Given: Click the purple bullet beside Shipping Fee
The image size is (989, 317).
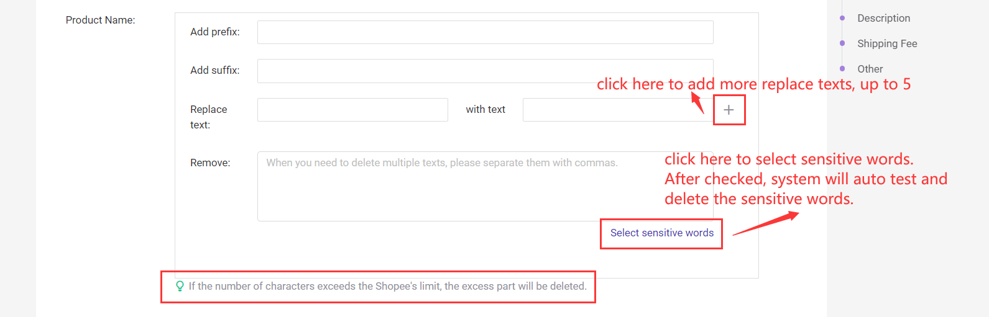Looking at the screenshot, I should [x=842, y=43].
